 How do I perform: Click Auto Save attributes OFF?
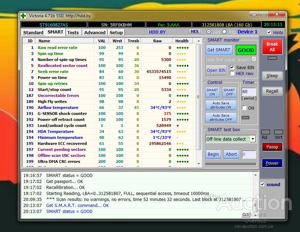(221, 117)
